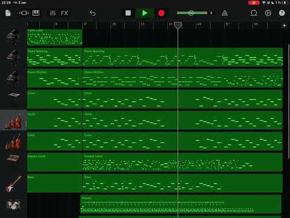Image resolution: width=290 pixels, height=218 pixels.
Task: Select the first empty Bass region
Action: tap(54, 183)
